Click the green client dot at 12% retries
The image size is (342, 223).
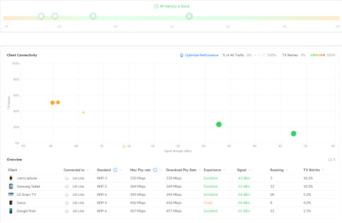pyautogui.click(x=293, y=133)
